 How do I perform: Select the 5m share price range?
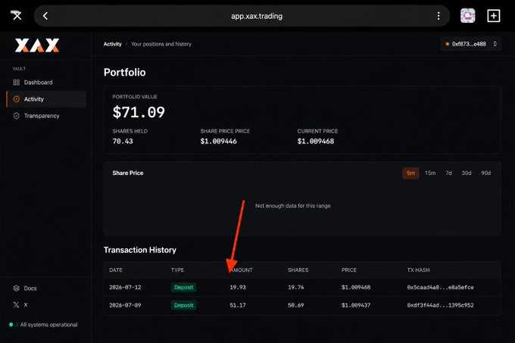tap(410, 173)
